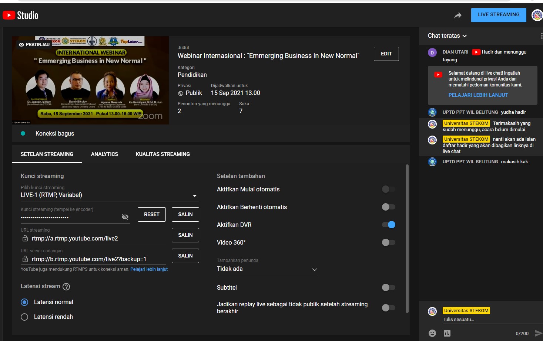
Task: Click the EDIT button beside title
Action: [386, 54]
